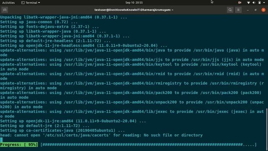Click 'Unpacking libatk-wrapper-java-jni' line

[x=64, y=17]
